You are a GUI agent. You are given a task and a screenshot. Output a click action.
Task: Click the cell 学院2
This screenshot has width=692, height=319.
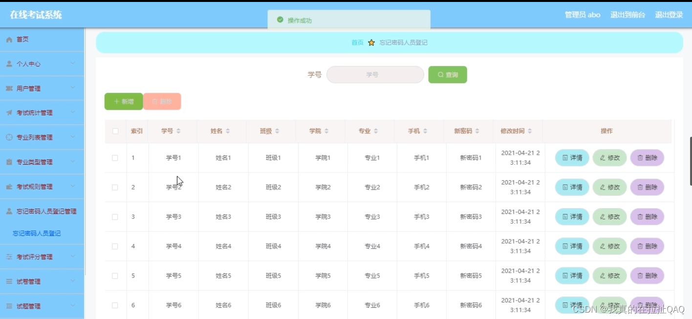pos(323,187)
